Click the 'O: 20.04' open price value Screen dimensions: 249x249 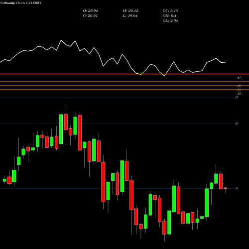(90, 11)
